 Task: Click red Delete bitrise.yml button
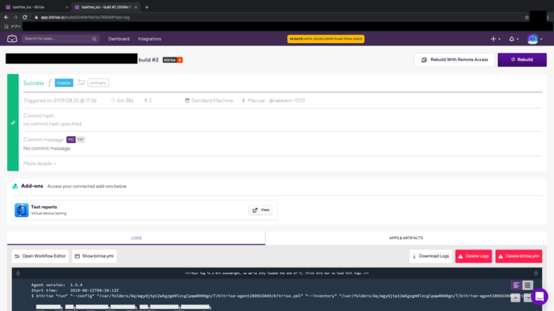pyautogui.click(x=519, y=256)
